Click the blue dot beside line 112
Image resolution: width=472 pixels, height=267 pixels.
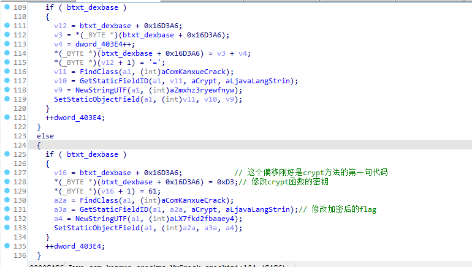coord(7,34)
